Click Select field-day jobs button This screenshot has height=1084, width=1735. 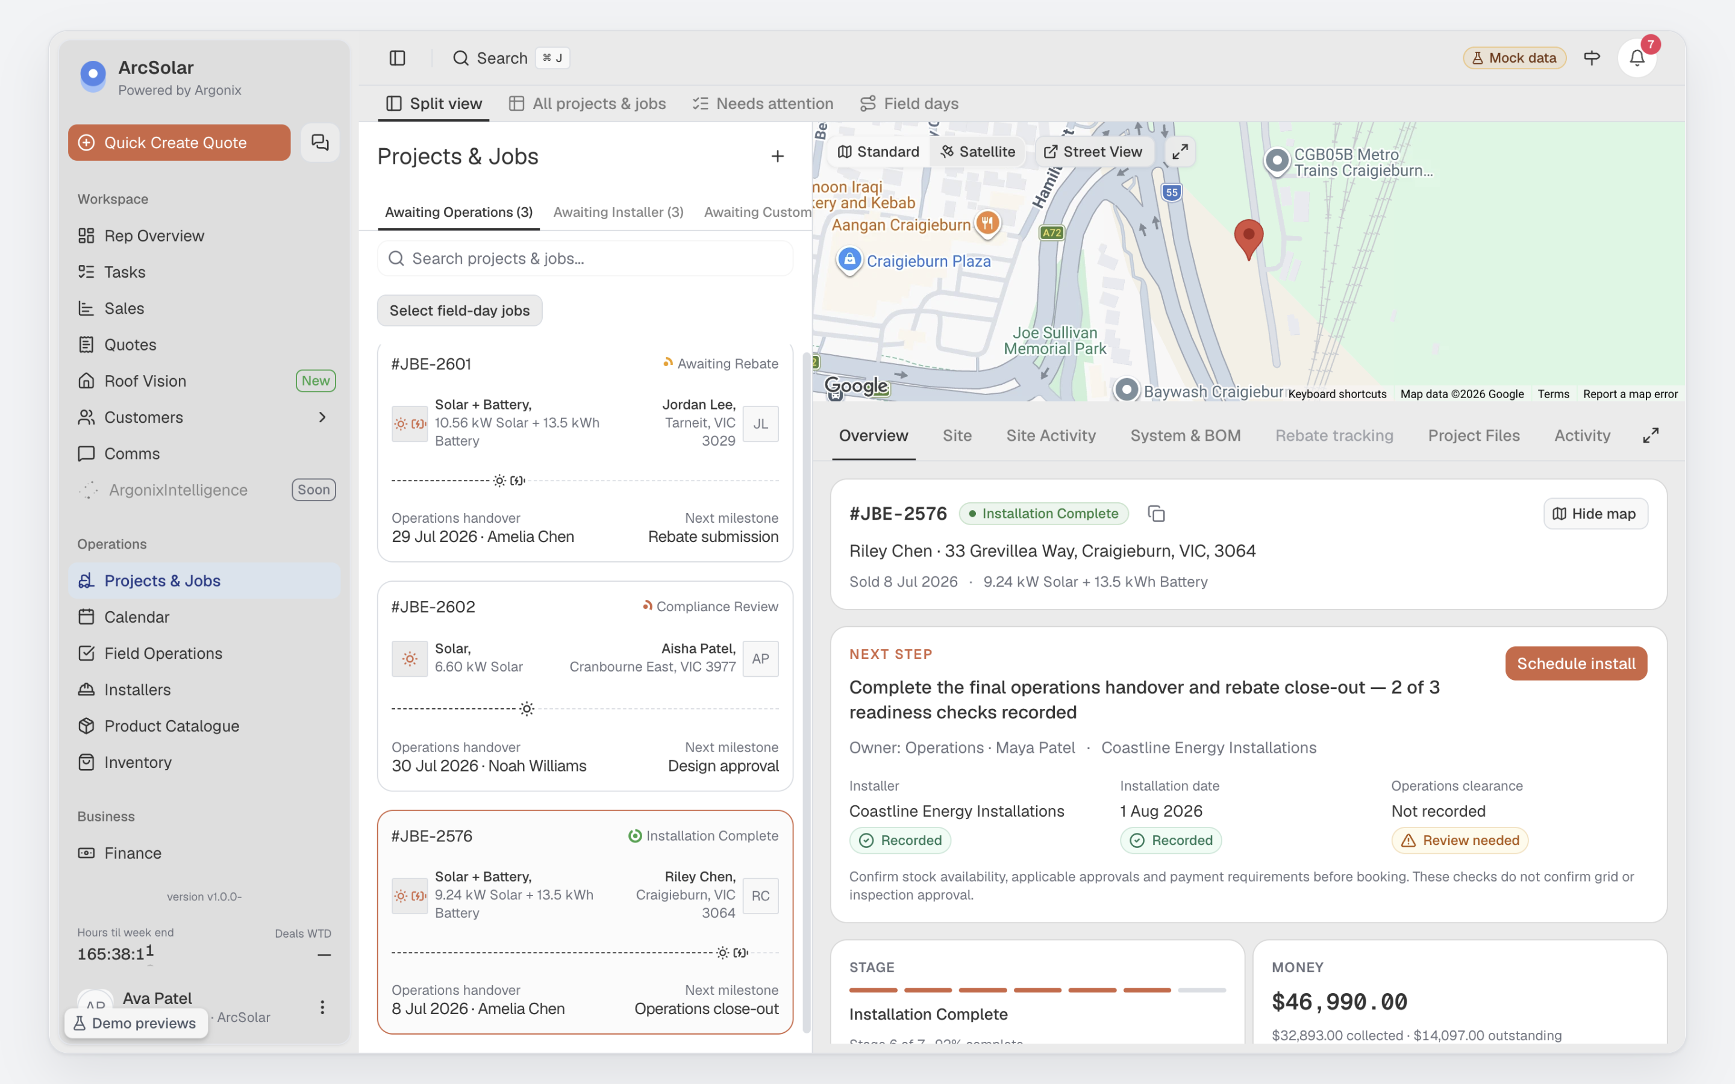tap(460, 310)
